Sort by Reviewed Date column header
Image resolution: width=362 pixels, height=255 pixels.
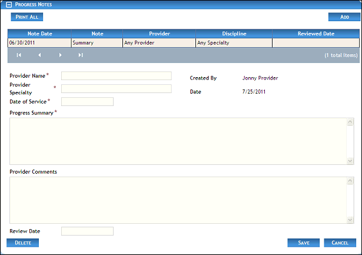[315, 34]
